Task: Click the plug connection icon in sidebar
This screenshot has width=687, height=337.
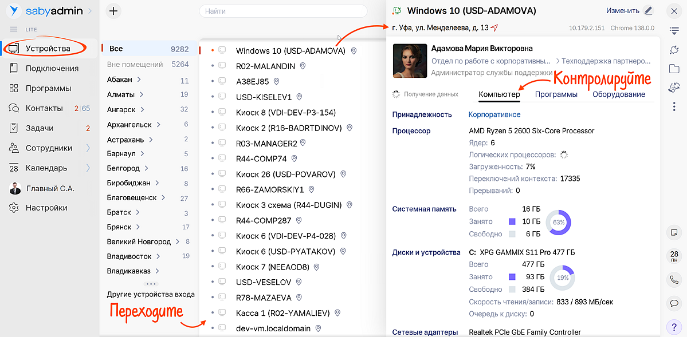Action: [x=674, y=50]
